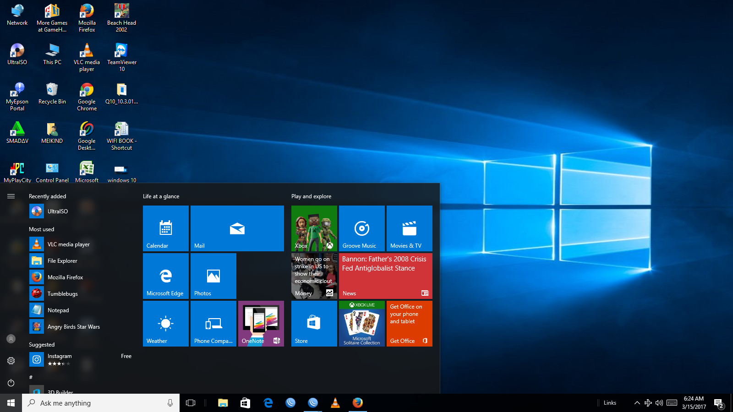Open the Xbox tile
The width and height of the screenshot is (733, 412).
click(x=314, y=228)
